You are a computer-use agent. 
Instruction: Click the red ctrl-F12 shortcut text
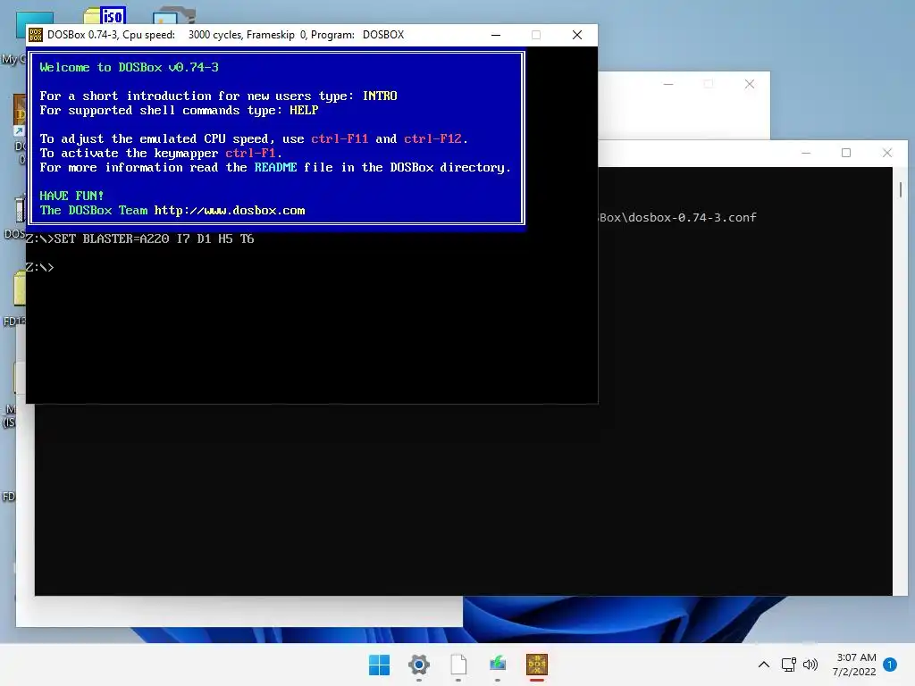click(432, 138)
